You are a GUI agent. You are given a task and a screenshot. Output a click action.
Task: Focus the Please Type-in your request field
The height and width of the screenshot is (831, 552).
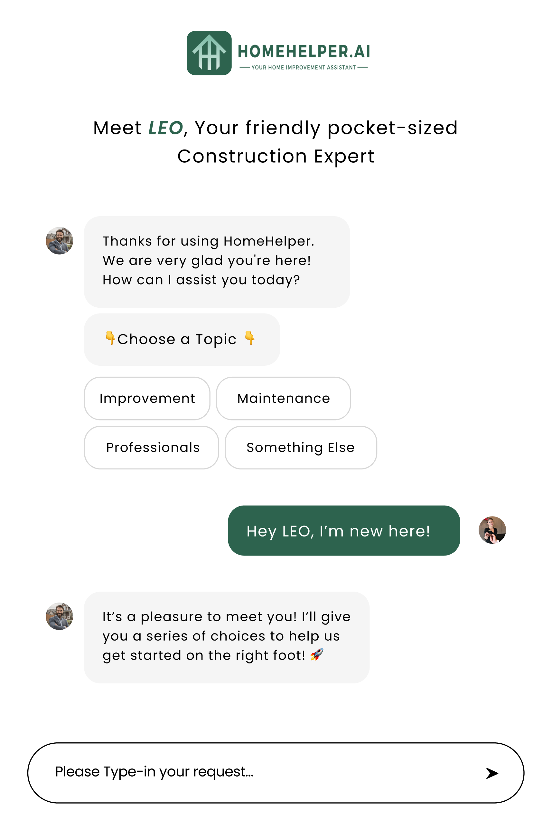276,773
